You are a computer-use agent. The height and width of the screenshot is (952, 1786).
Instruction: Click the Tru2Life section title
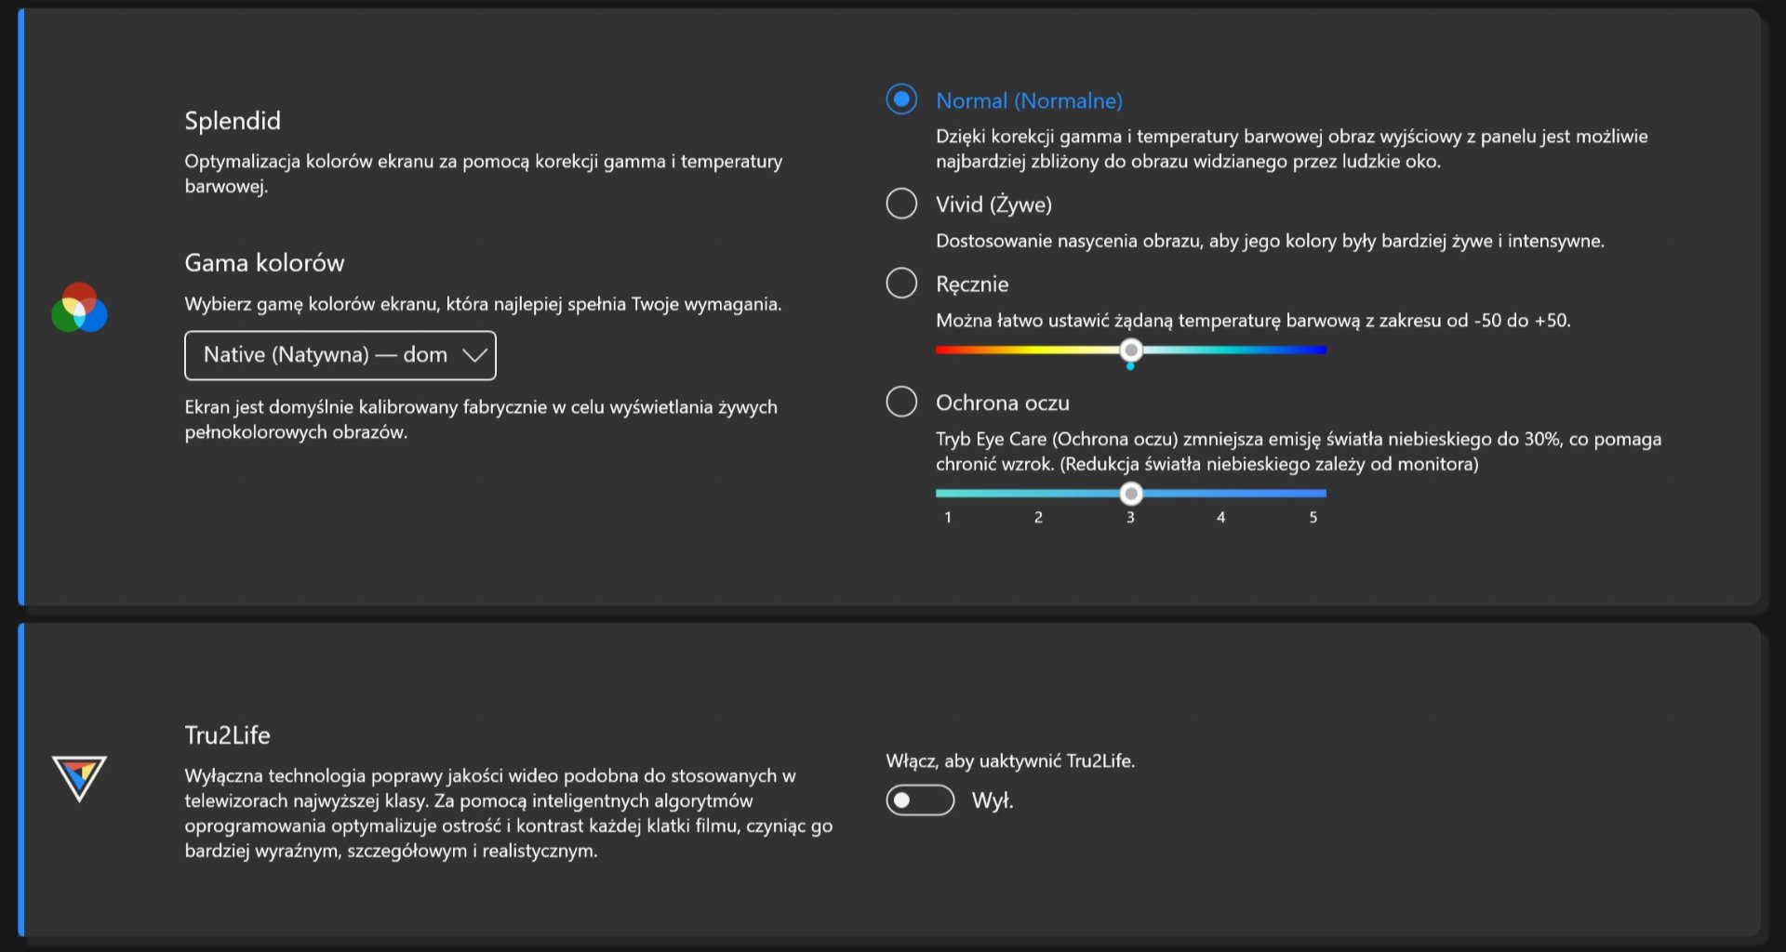click(x=227, y=735)
